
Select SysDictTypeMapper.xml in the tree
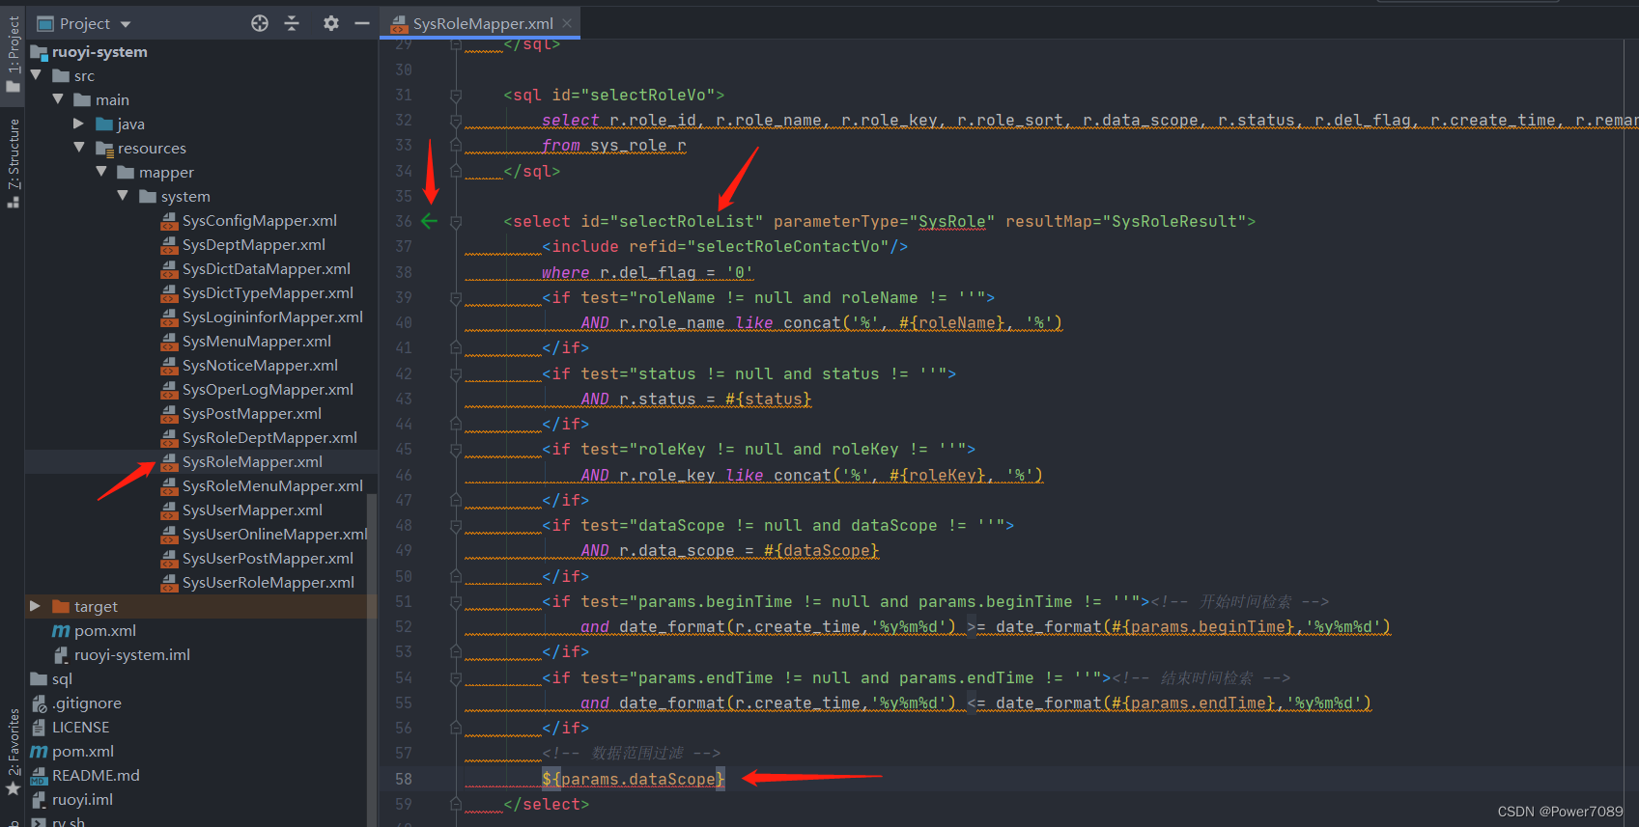(267, 293)
